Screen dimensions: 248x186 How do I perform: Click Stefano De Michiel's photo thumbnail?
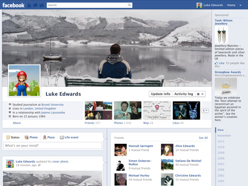pyautogui.click(x=167, y=165)
